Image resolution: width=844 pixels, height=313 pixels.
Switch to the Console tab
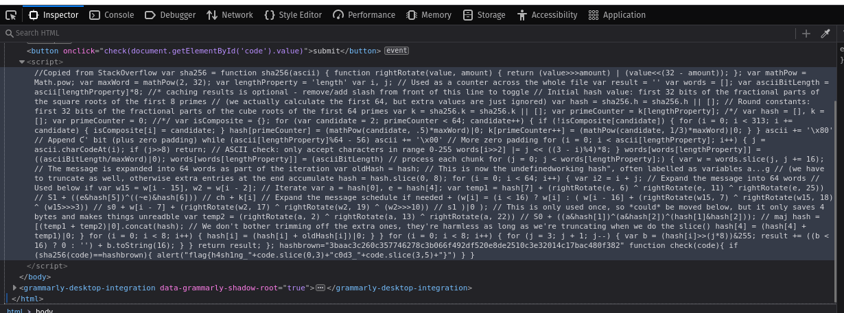112,14
